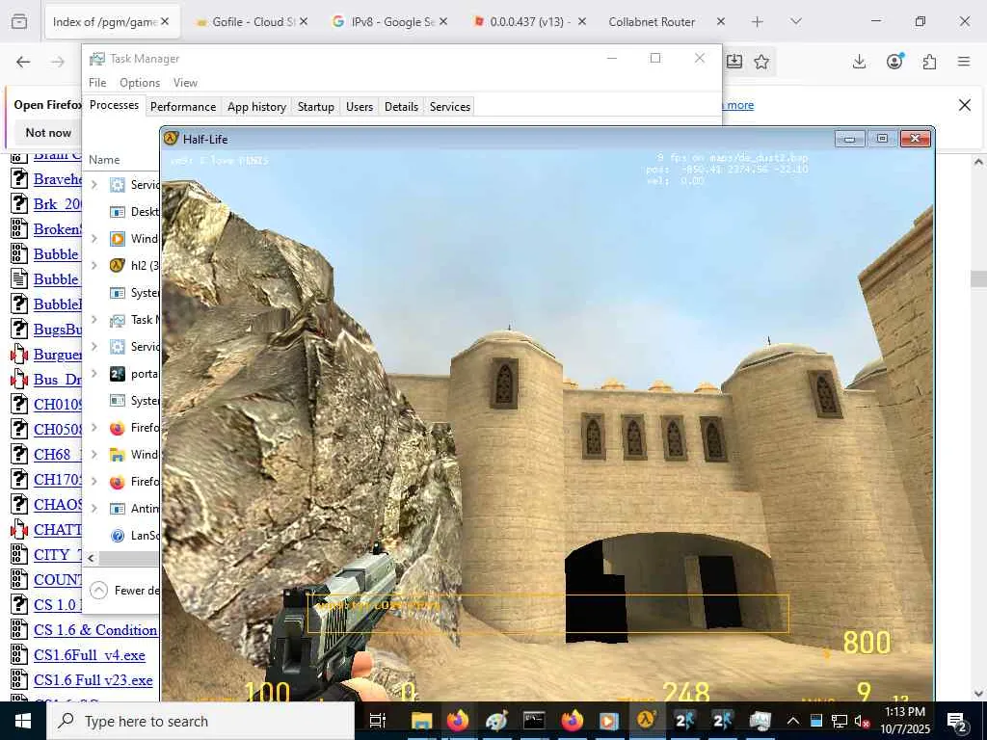Open the media player taskbar icon

(x=609, y=721)
